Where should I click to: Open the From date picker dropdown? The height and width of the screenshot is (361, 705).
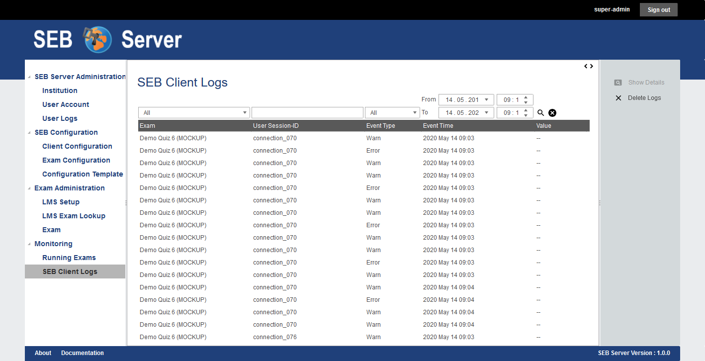click(486, 100)
